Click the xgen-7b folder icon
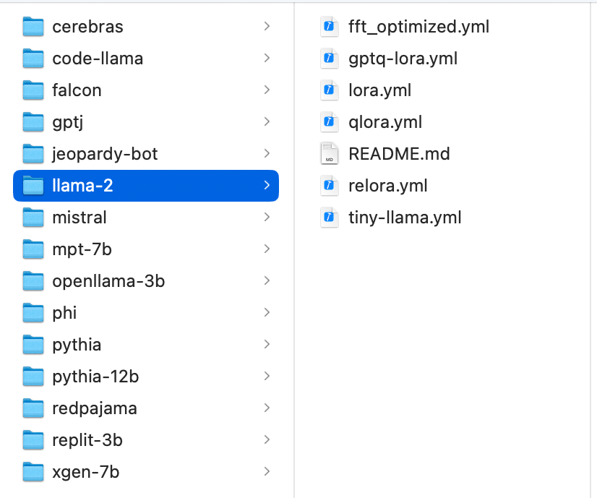 [33, 472]
